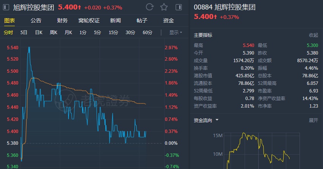
Task: Add stock to favorites with star icon
Action: (164, 7)
